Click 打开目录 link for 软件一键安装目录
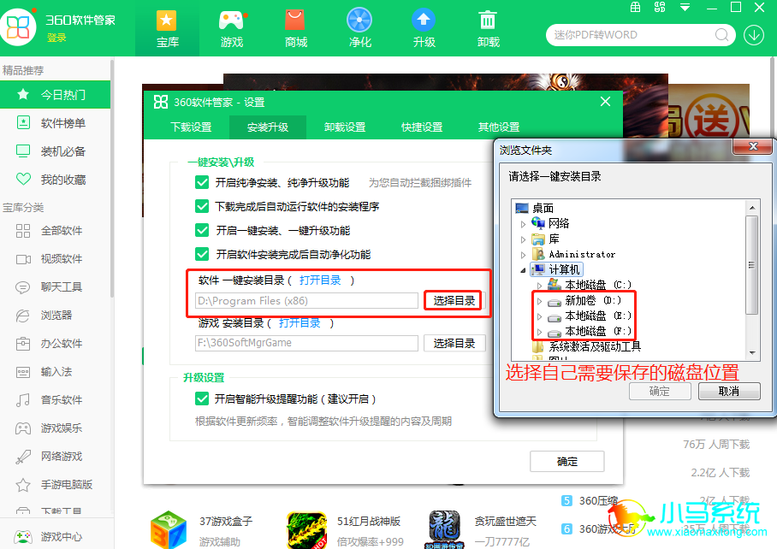777x549 pixels. 320,280
